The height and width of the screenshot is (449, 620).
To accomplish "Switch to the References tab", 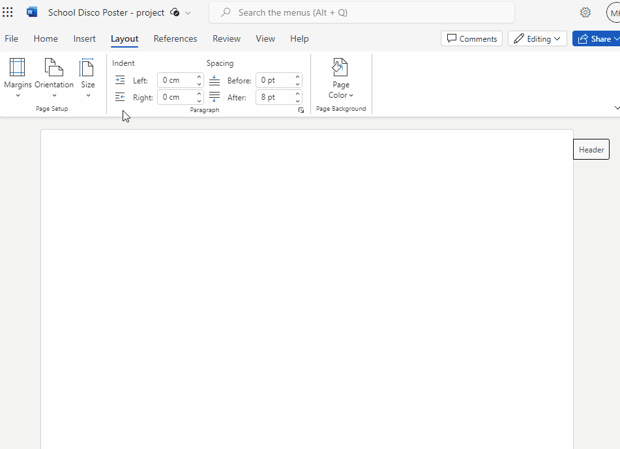I will (175, 38).
